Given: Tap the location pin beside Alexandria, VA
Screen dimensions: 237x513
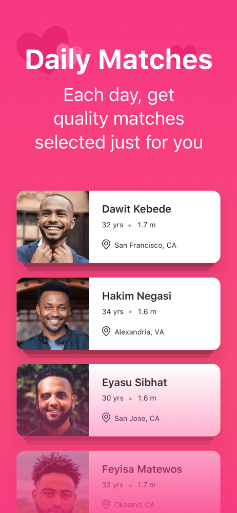Looking at the screenshot, I should pos(106,331).
